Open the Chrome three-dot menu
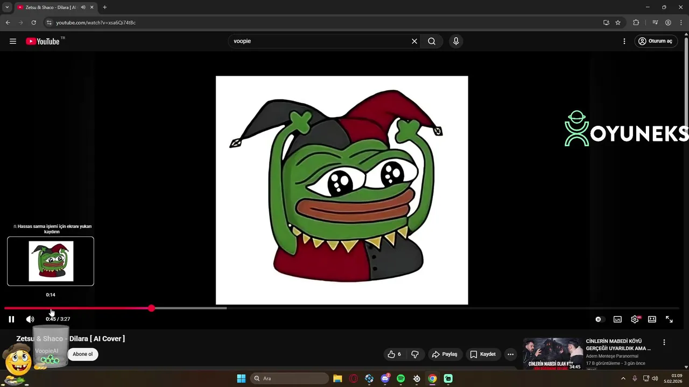689x387 pixels. (681, 23)
